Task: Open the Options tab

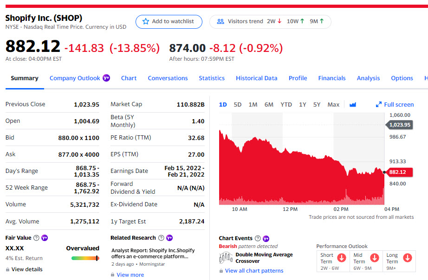Action: pyautogui.click(x=402, y=78)
